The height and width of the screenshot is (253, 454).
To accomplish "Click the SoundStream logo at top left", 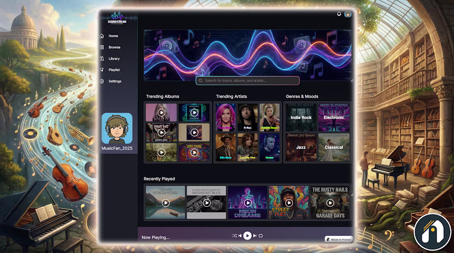I will point(118,17).
